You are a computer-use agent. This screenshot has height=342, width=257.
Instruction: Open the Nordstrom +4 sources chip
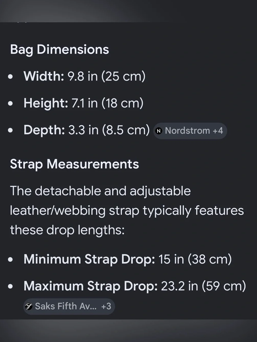click(190, 131)
